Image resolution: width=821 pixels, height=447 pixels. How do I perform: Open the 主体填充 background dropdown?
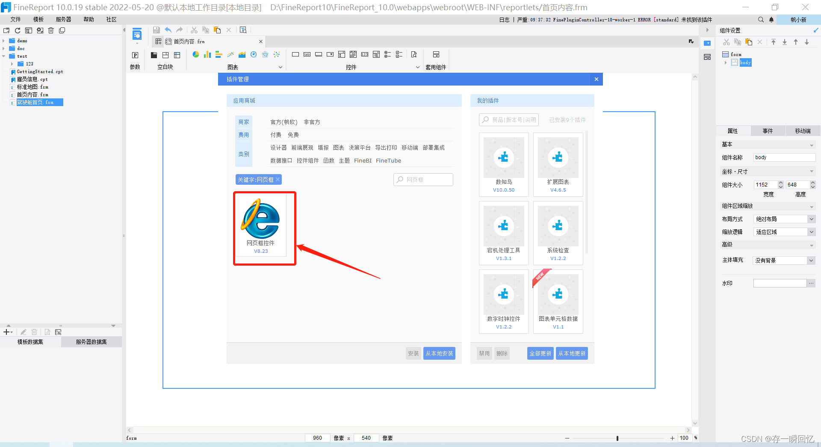pos(811,261)
